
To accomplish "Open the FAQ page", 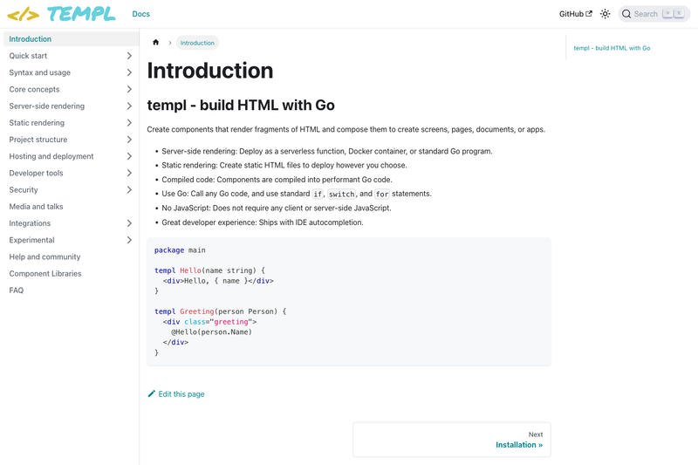I will pyautogui.click(x=16, y=291).
